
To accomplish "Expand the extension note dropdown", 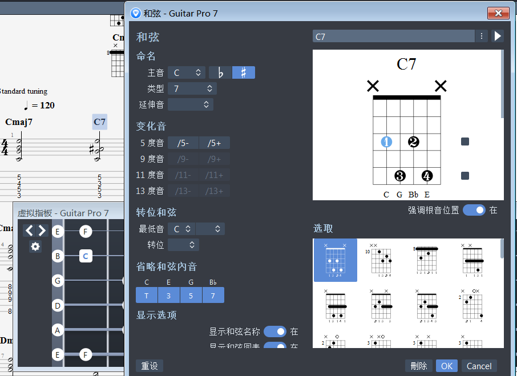I will pos(191,104).
